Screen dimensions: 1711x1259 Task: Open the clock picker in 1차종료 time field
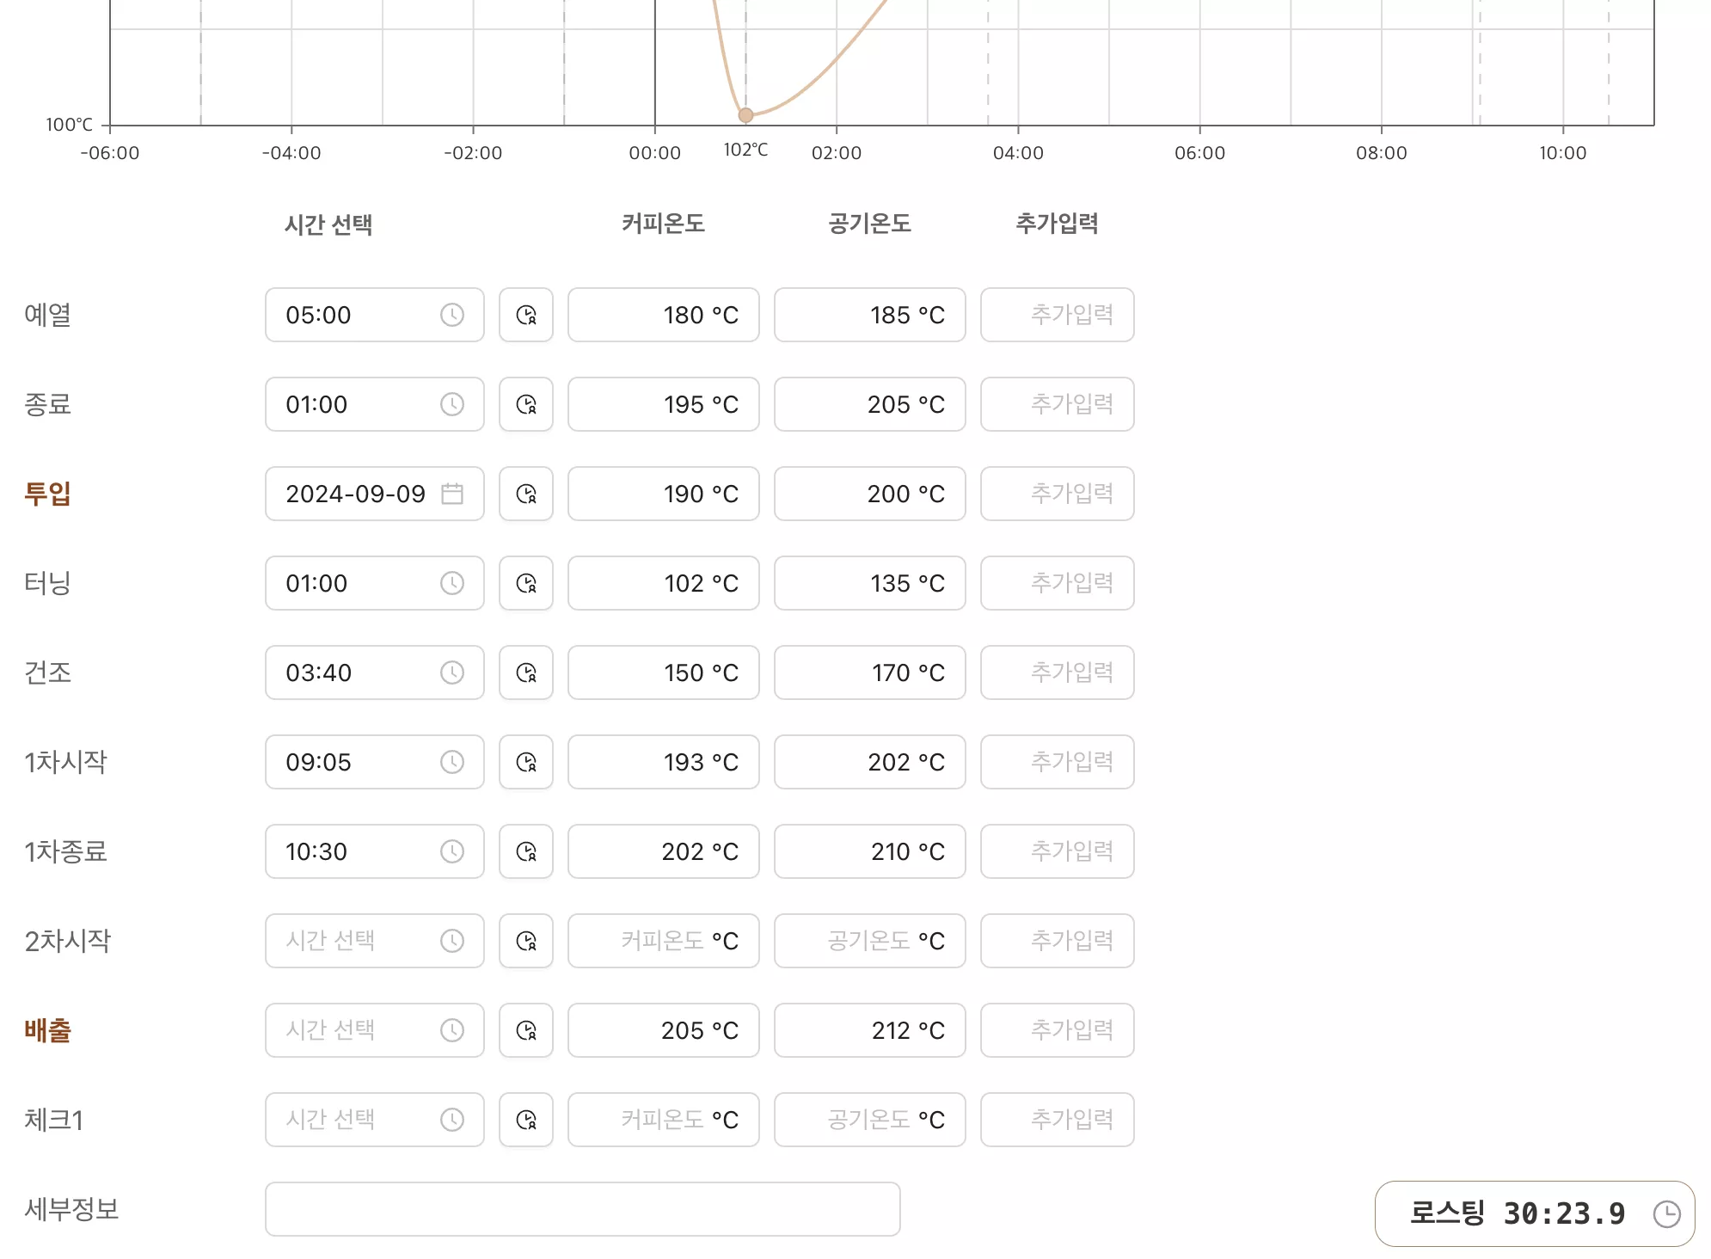452,851
